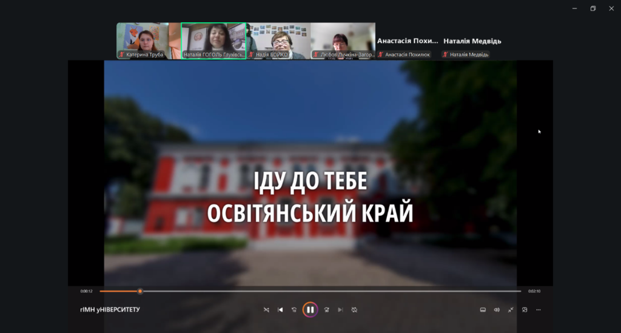Viewport: 621px width, 333px height.
Task: Toggle repeat mode
Action: pos(354,309)
